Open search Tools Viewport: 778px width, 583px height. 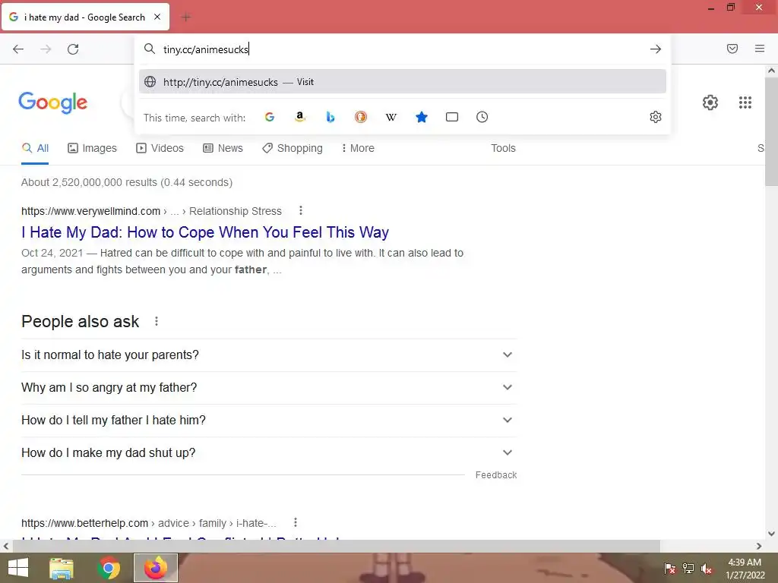503,148
